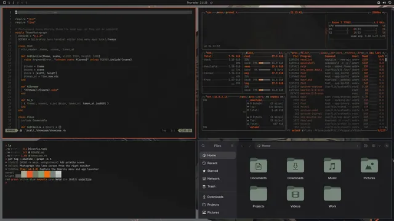Click the Home path bar field
The height and width of the screenshot is (221, 394).
pos(308,145)
